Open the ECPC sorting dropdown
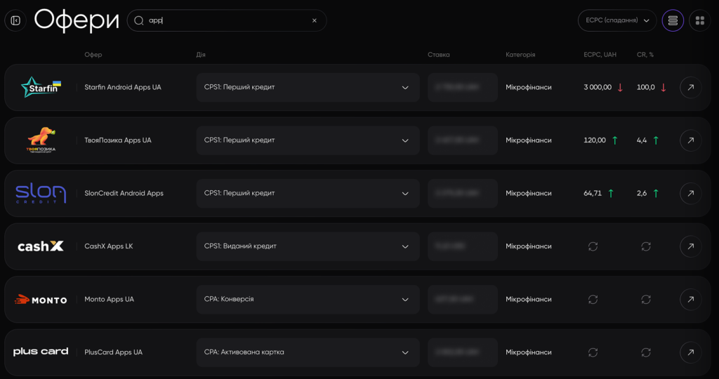 pyautogui.click(x=617, y=20)
